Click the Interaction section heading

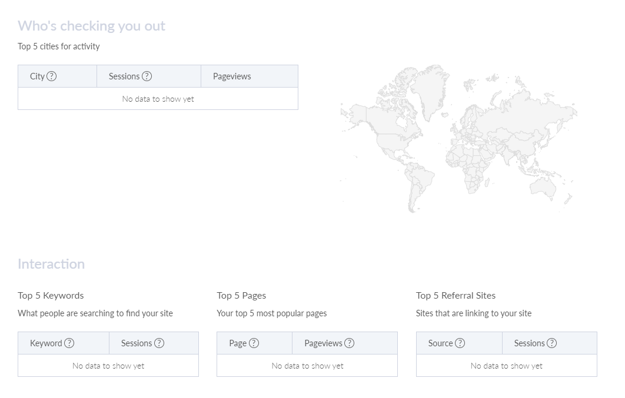[51, 264]
